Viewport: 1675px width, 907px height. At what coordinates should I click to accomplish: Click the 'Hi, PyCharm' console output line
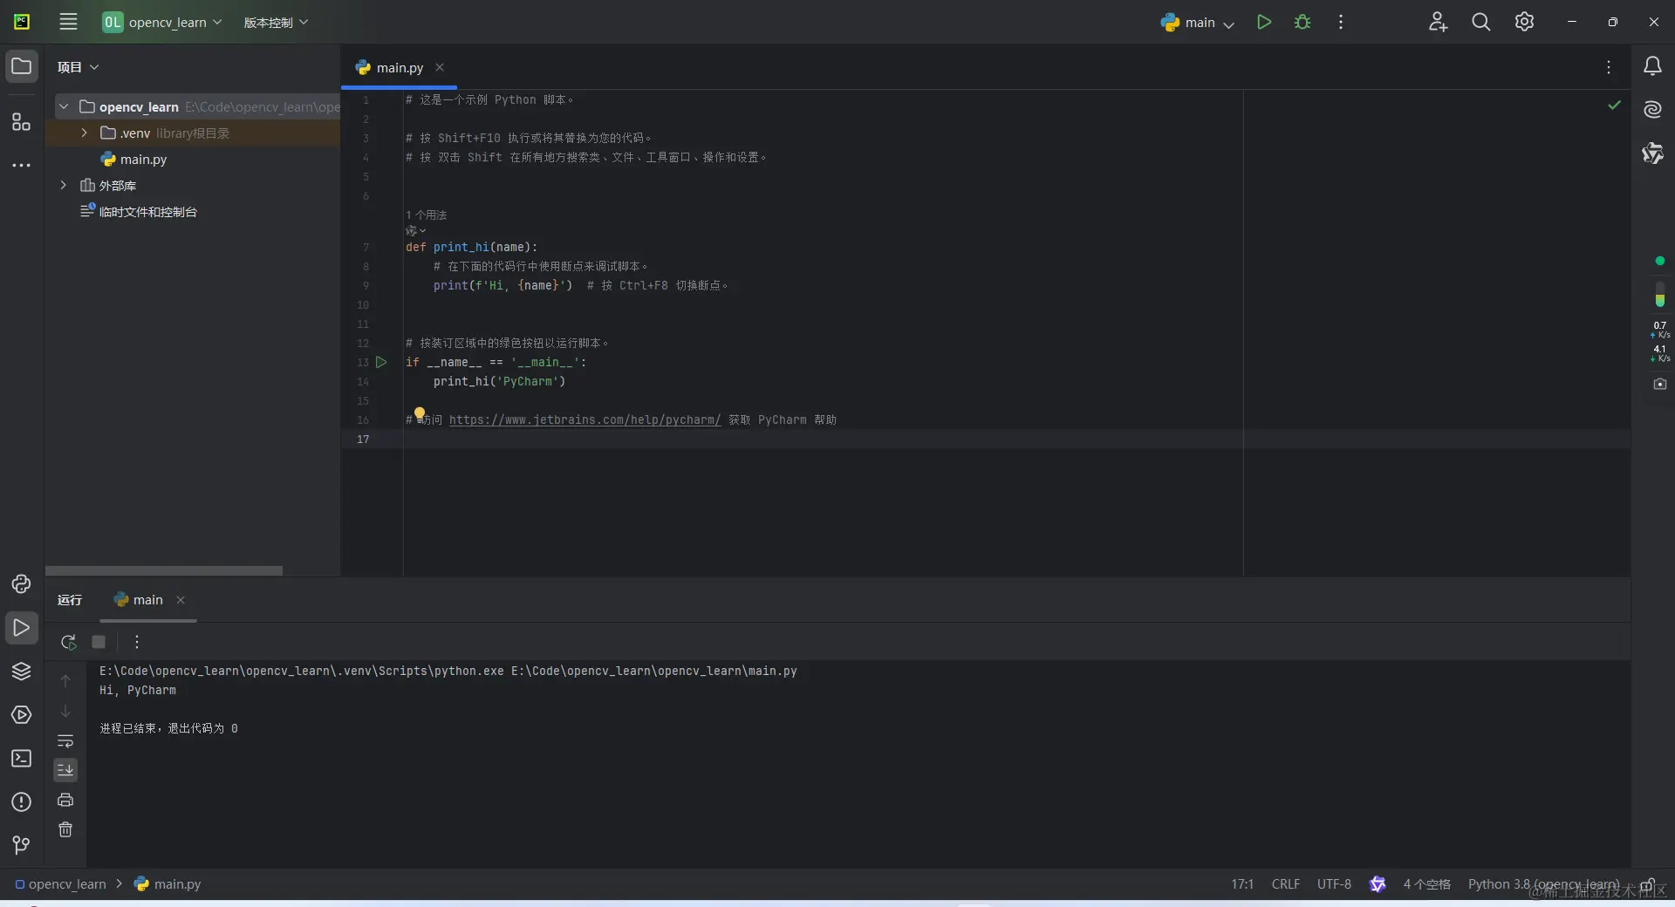138,690
